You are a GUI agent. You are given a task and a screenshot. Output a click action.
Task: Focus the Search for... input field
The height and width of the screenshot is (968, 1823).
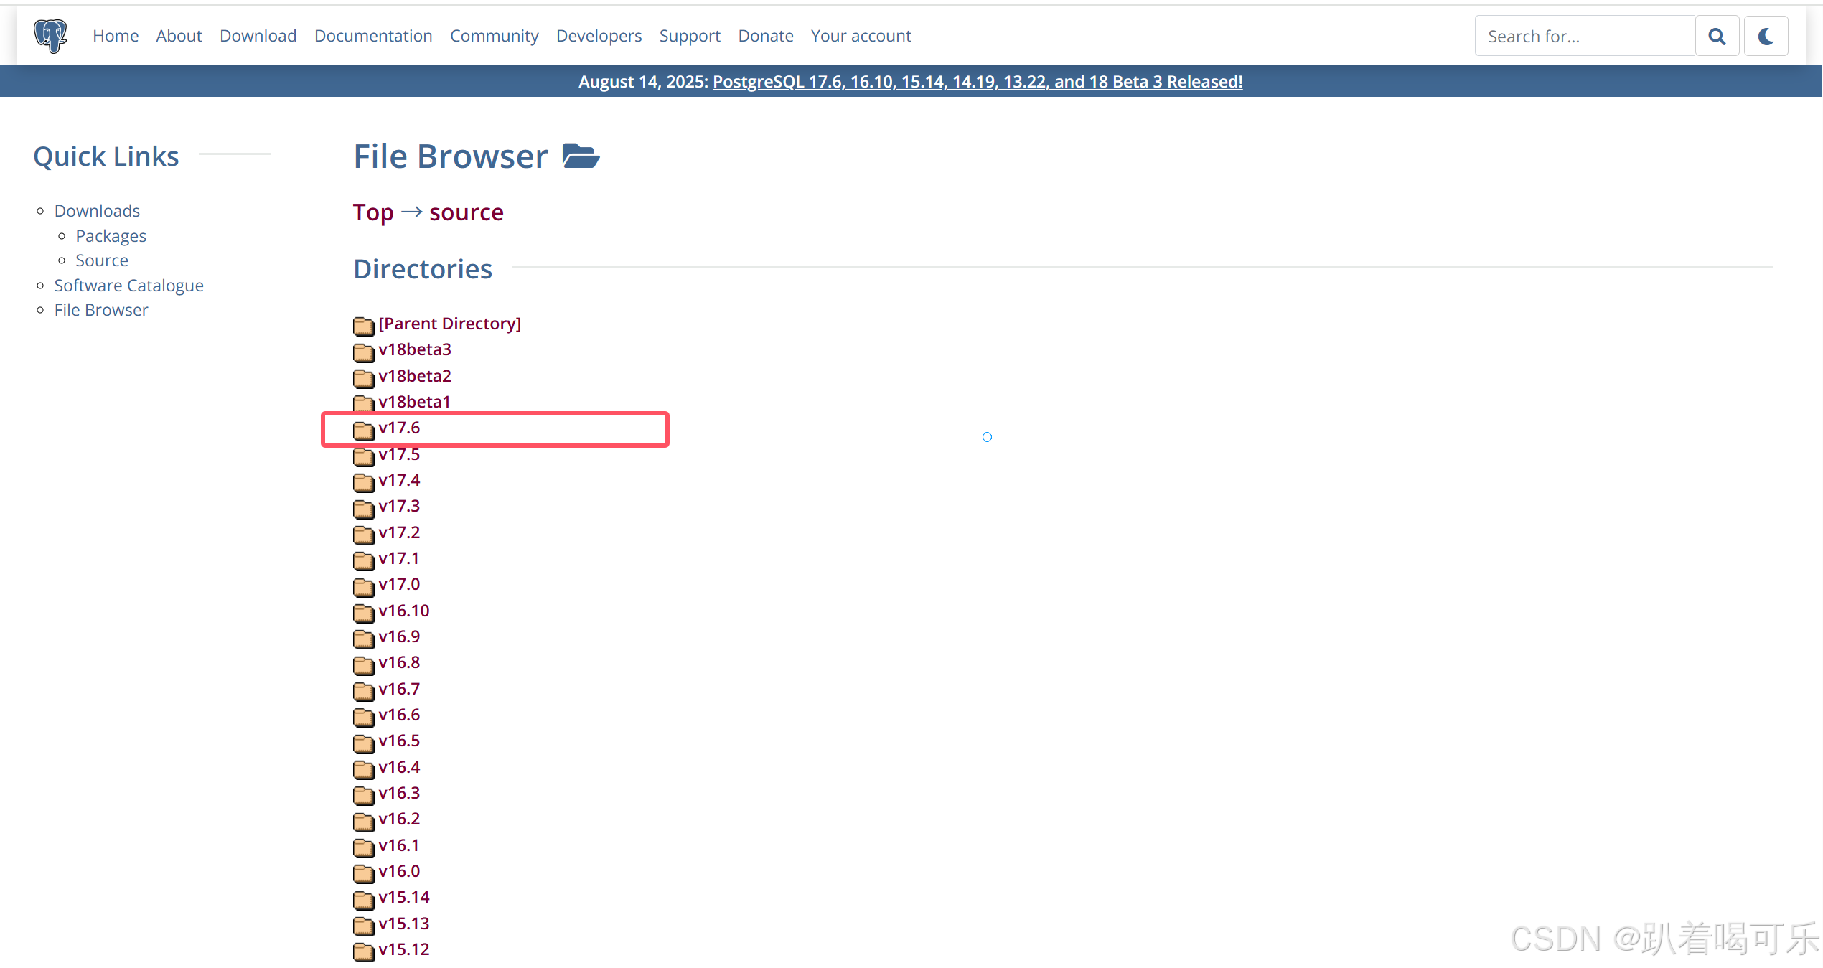tap(1585, 36)
